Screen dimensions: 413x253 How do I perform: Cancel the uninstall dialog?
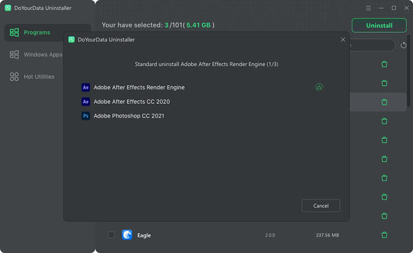pos(320,206)
